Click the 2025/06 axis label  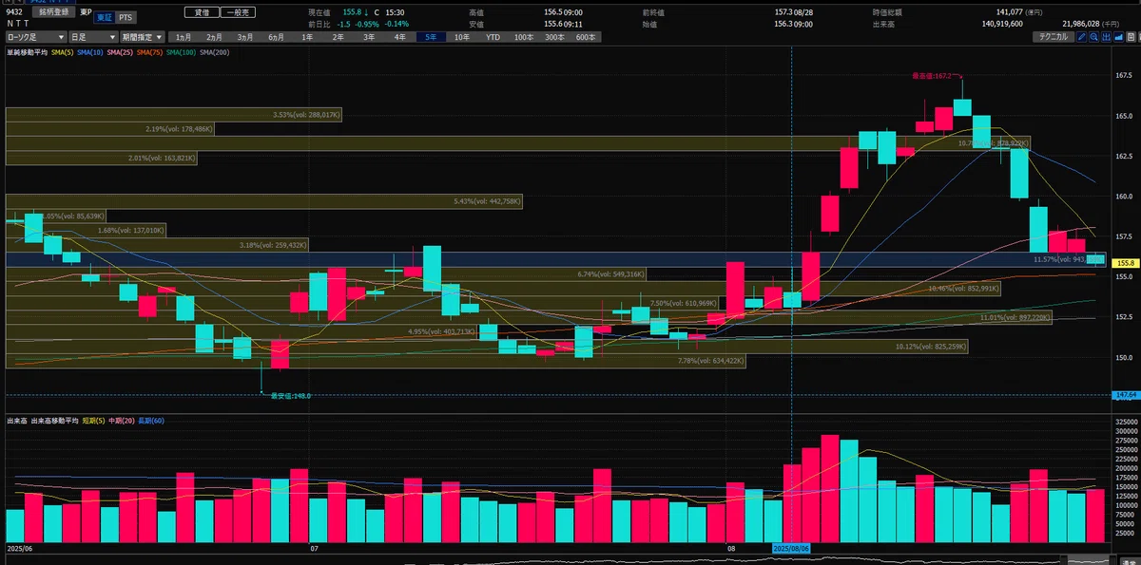coord(21,548)
